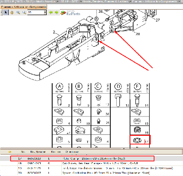Click the EzParts logo

[70, 13]
